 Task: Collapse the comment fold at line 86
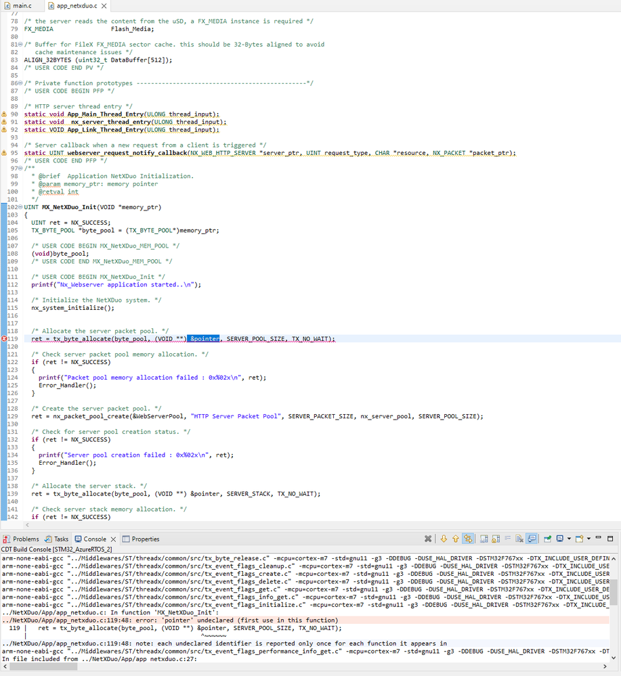21,83
